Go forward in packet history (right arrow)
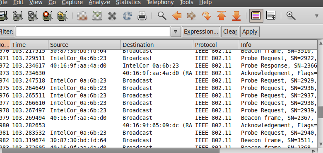The height and width of the screenshot is (153, 323). tap(192, 16)
